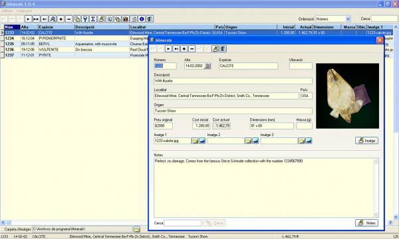Image resolution: width=399 pixels, height=239 pixels.
Task: Delete record with main toolbar minus button
Action: [x=69, y=19]
